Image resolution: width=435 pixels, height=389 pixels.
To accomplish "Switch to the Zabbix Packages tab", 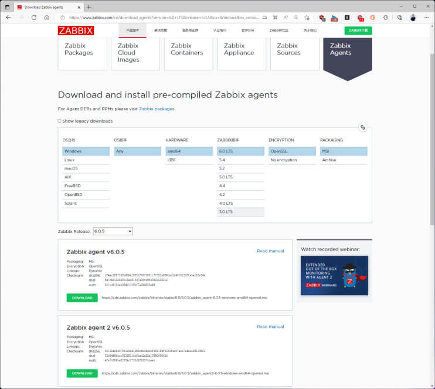I will (83, 54).
